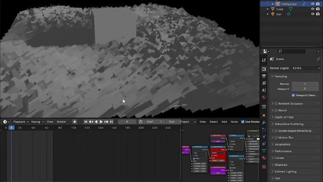This screenshot has height=182, width=323.
Task: Enable the Ambient Occlusion checkbox
Action: point(276,104)
